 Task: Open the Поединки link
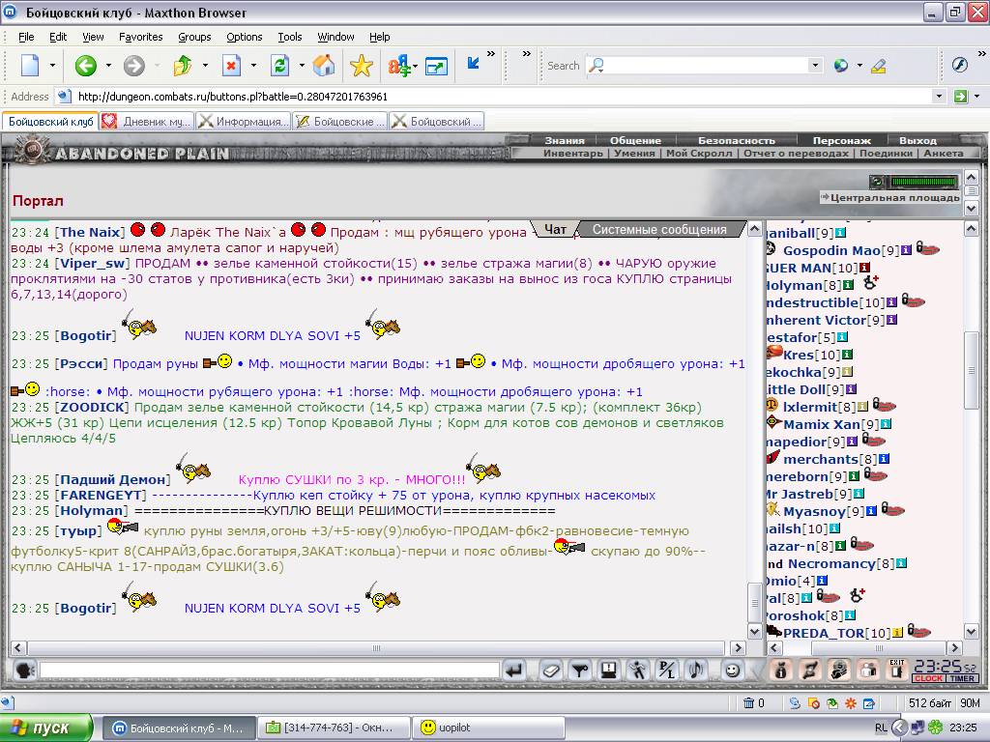(x=886, y=153)
